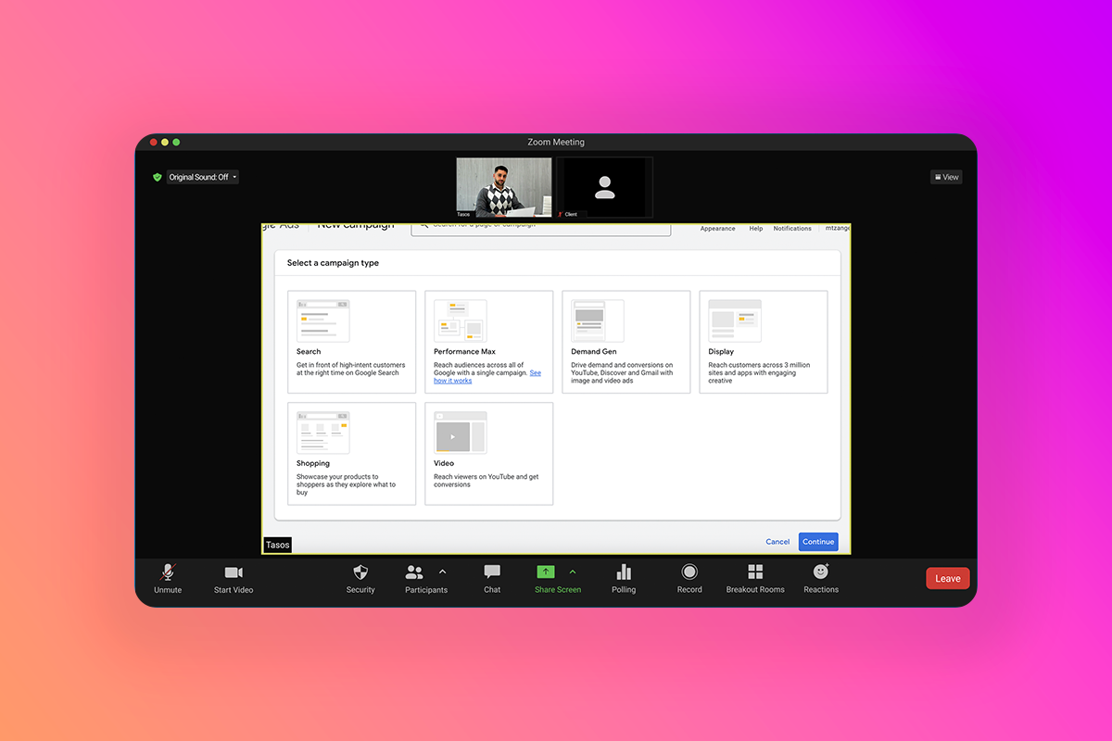Start recording with the Record icon

click(x=689, y=572)
